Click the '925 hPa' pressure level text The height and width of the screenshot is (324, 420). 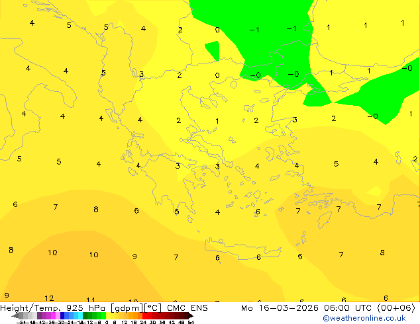[x=85, y=308]
